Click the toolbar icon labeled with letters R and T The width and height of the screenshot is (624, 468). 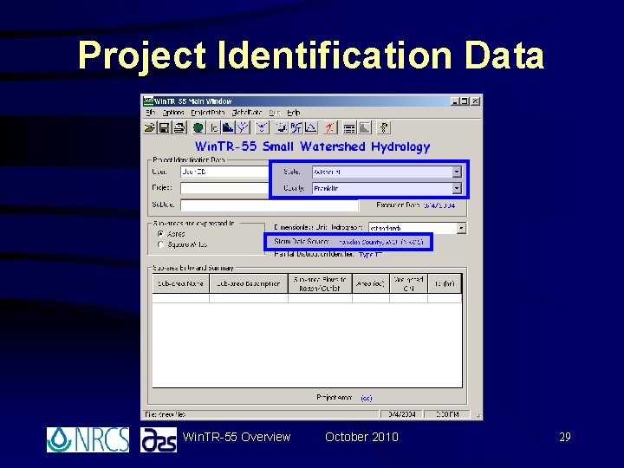pyautogui.click(x=296, y=127)
